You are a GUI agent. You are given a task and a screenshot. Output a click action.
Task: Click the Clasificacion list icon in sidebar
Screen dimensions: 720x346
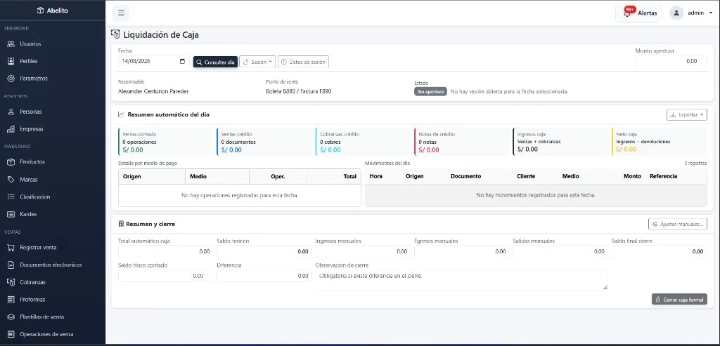[x=11, y=197]
